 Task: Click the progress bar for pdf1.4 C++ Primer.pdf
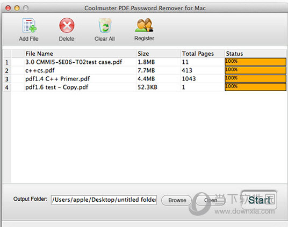point(255,79)
